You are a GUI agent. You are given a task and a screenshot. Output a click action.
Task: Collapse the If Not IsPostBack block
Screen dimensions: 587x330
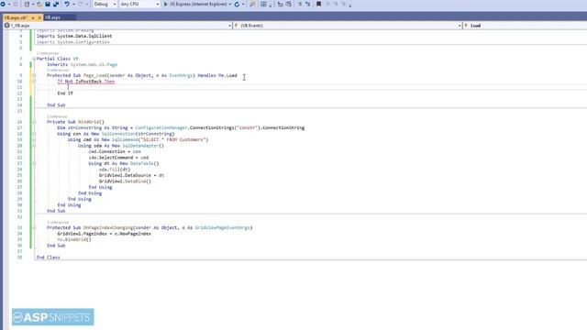[34, 82]
